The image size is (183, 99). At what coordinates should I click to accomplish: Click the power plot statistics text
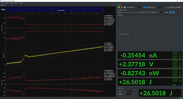click(110, 75)
